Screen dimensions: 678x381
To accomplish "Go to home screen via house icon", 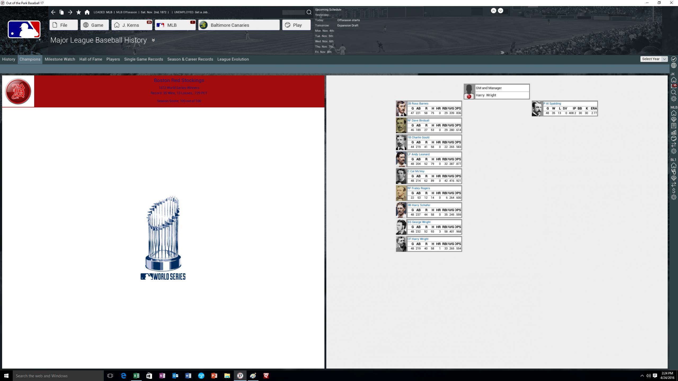I will click(87, 12).
